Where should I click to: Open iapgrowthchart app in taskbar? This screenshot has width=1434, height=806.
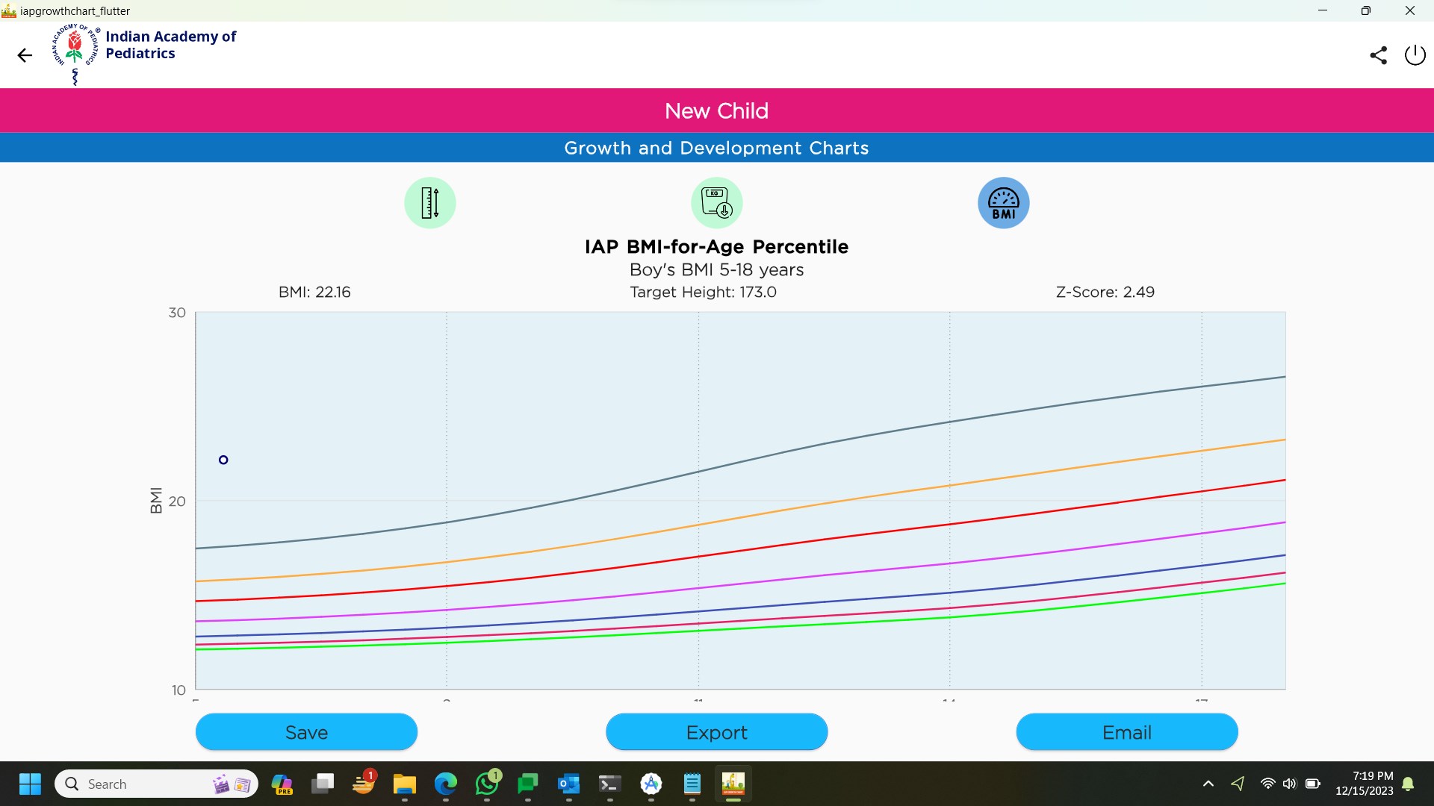733,784
